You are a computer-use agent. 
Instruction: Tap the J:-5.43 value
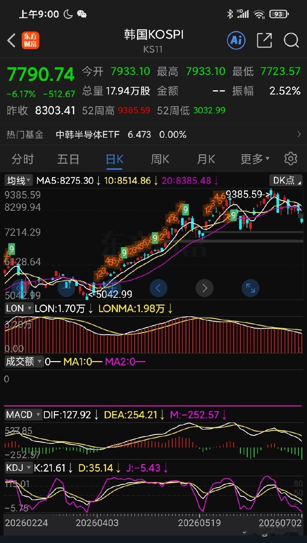(143, 468)
